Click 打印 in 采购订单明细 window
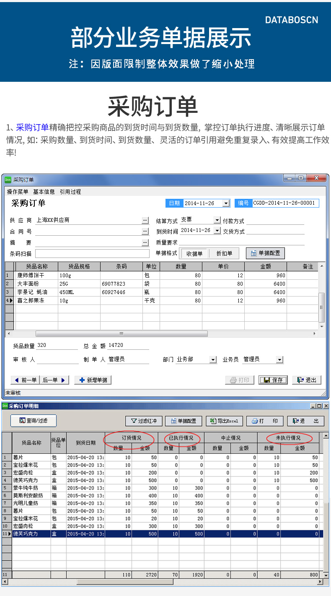Viewport: 331px width, 596px height. (x=265, y=421)
